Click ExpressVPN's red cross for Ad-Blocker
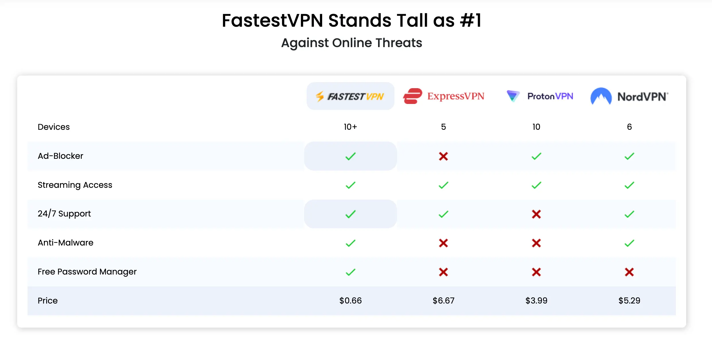The width and height of the screenshot is (712, 340). coord(443,156)
